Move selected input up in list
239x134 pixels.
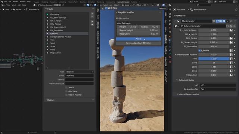coord(92,22)
